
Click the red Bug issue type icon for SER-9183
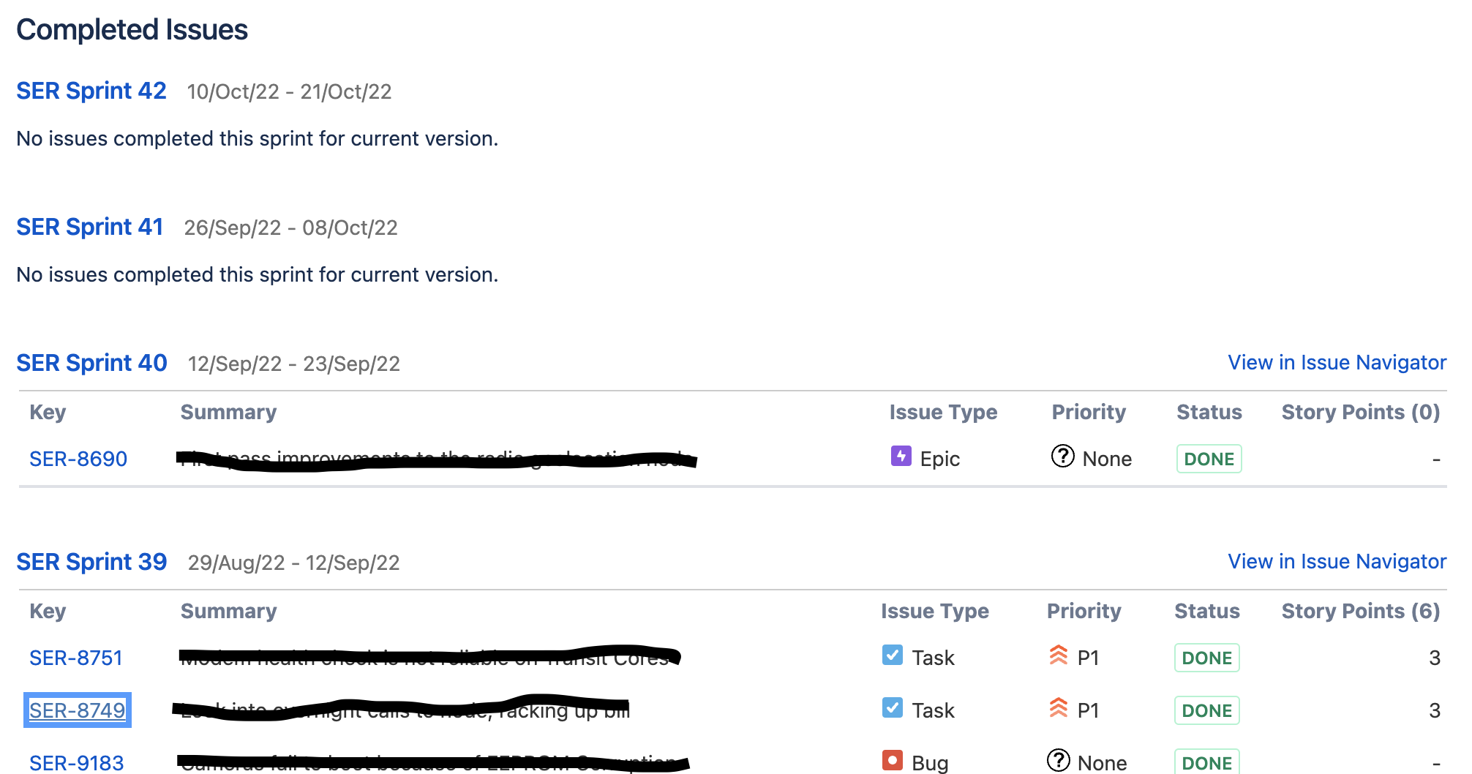[892, 761]
